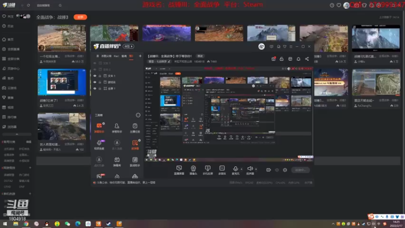The width and height of the screenshot is (405, 228).
Task: Toggle lock on the 全屏 1 layer
Action: tap(100, 88)
